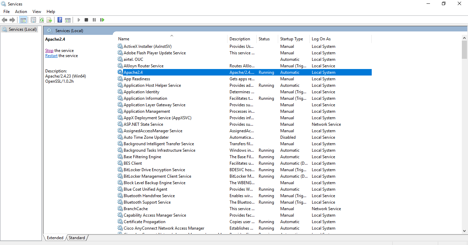The width and height of the screenshot is (468, 245).
Task: Click the Stop the service link
Action: (x=49, y=50)
